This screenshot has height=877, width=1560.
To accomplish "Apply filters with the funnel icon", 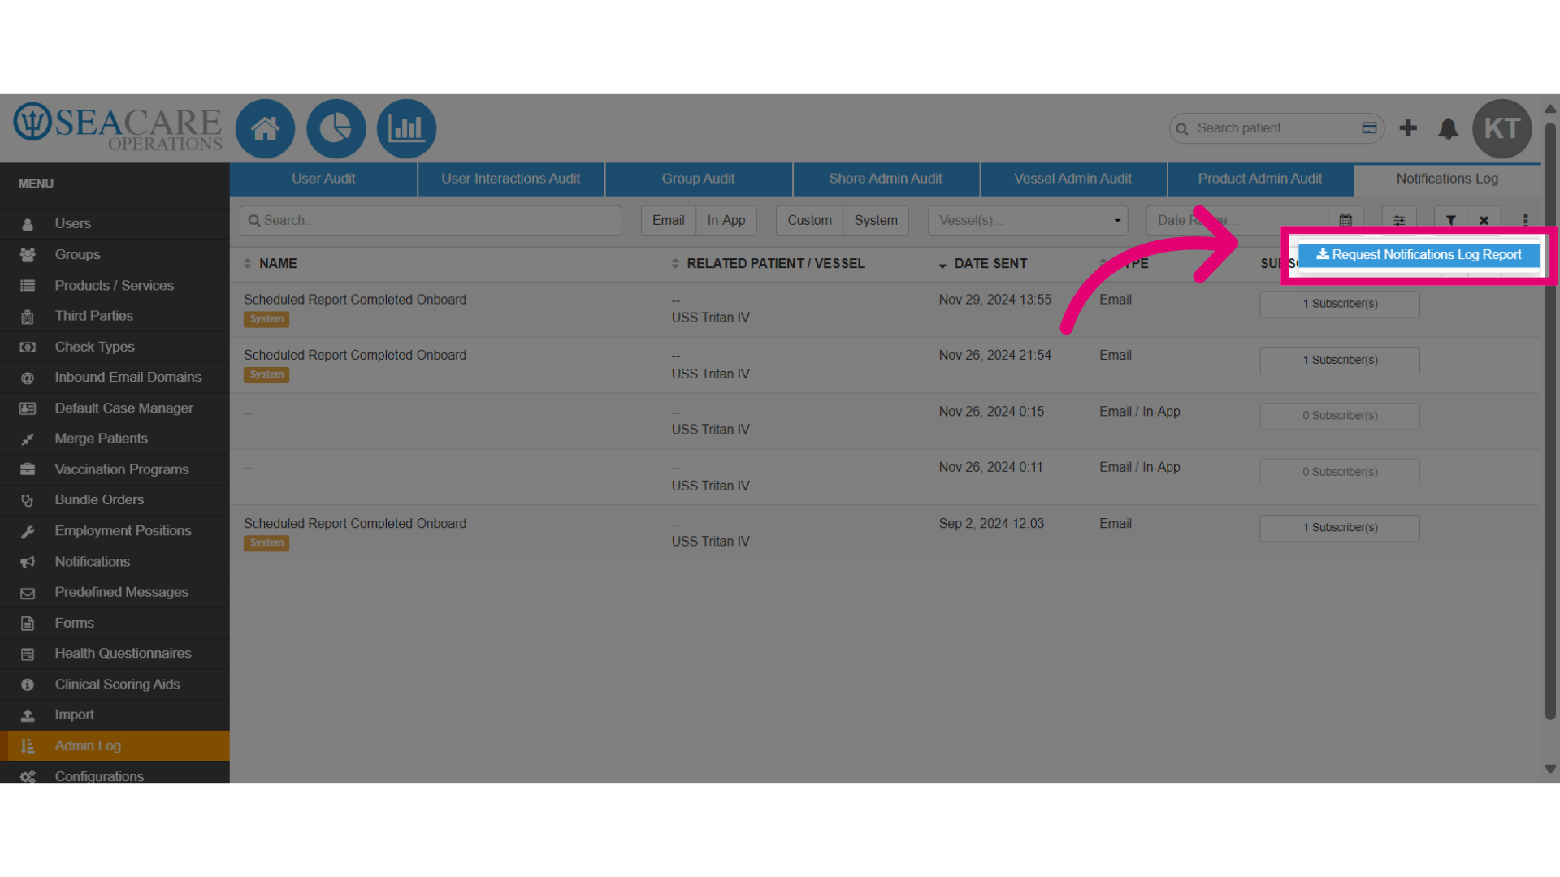I will point(1450,220).
